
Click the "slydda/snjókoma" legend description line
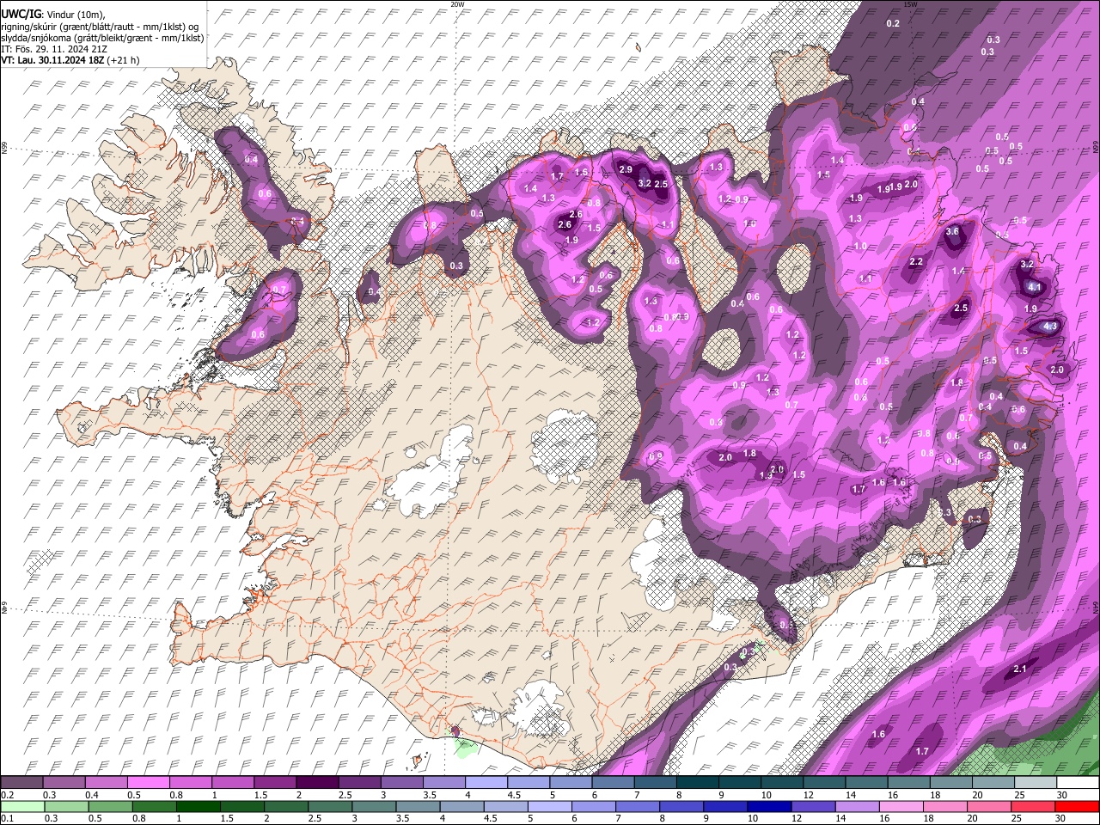[x=102, y=38]
